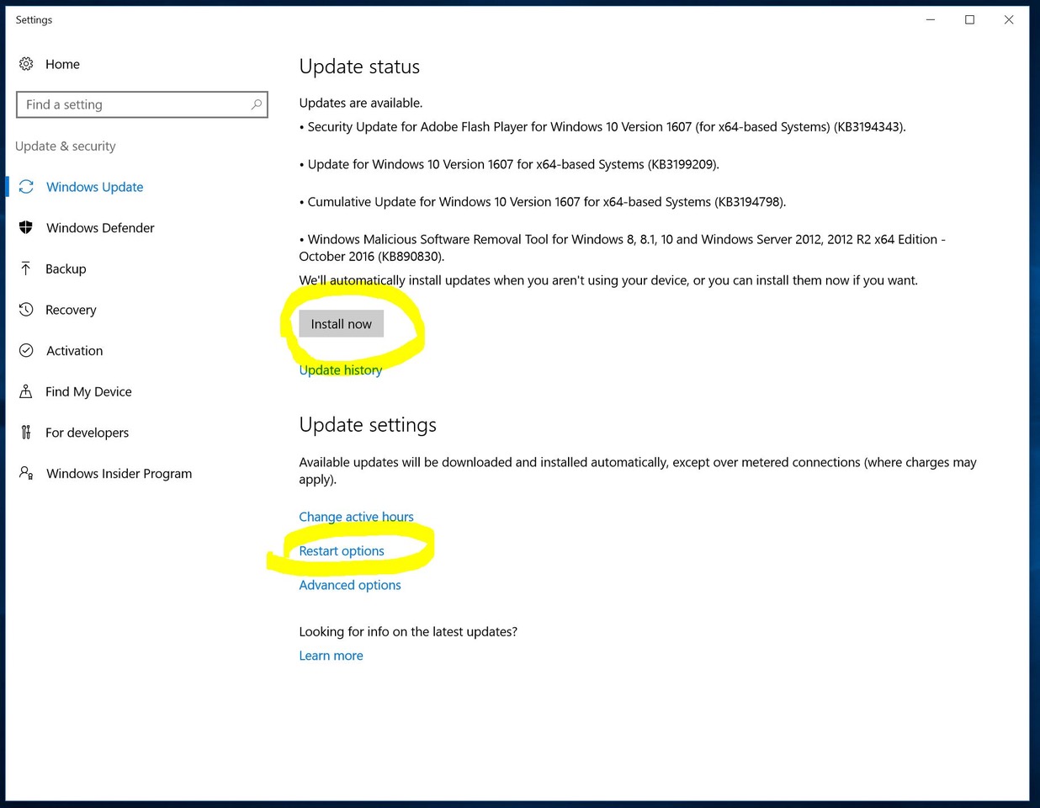Click the Cumulative Update KB3194798 text

pyautogui.click(x=543, y=201)
